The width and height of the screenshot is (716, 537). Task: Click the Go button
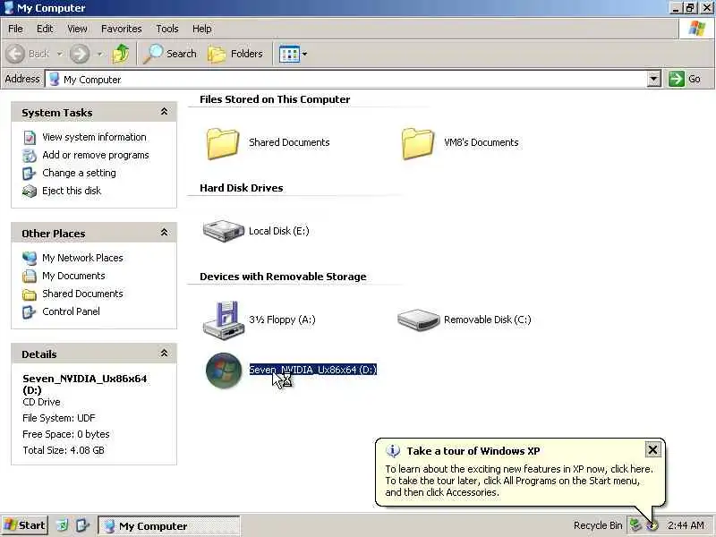(685, 79)
